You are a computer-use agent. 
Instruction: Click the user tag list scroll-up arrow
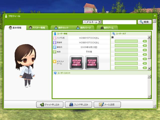149,37
